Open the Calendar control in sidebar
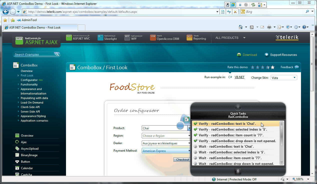317x184 pixels. (27, 168)
